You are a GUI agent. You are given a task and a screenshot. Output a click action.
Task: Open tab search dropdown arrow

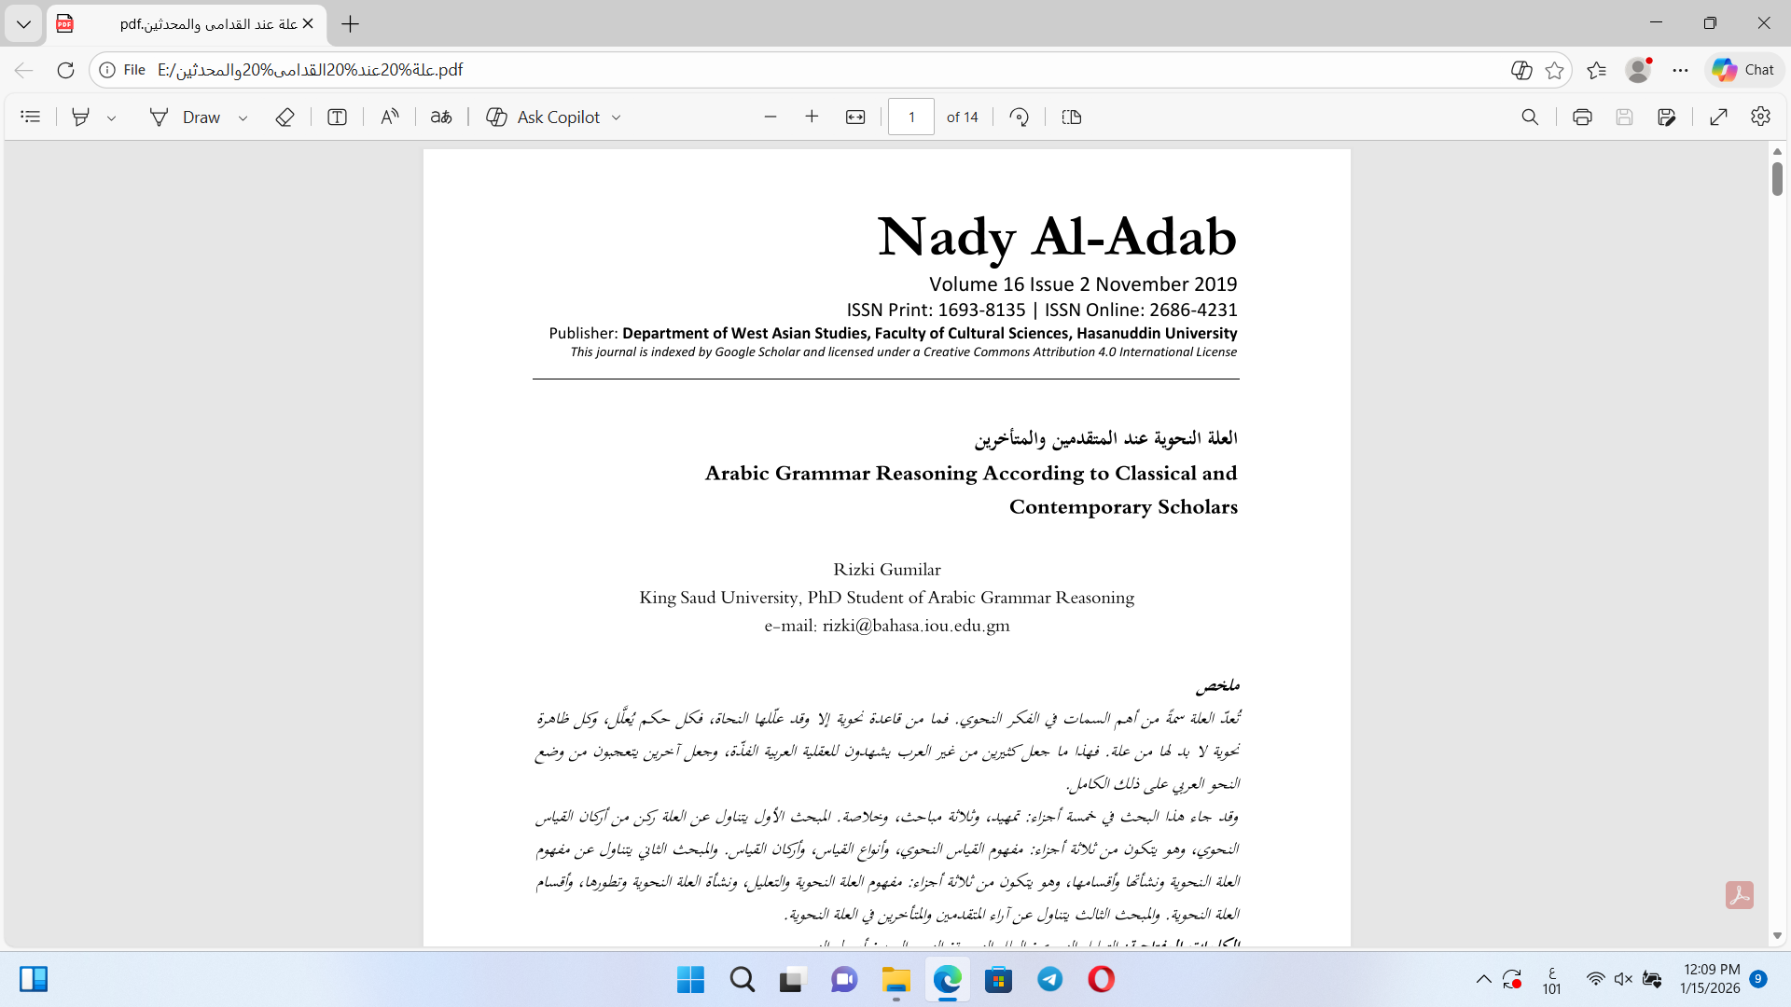click(x=23, y=24)
